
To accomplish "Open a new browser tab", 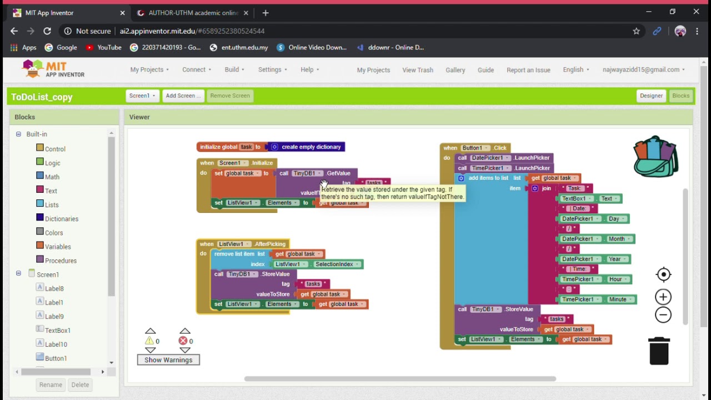I will (x=266, y=12).
